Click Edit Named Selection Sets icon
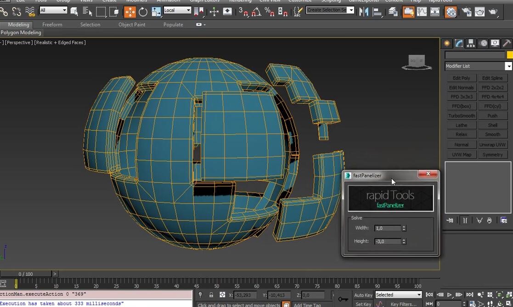This screenshot has height=307, width=513. point(298,12)
